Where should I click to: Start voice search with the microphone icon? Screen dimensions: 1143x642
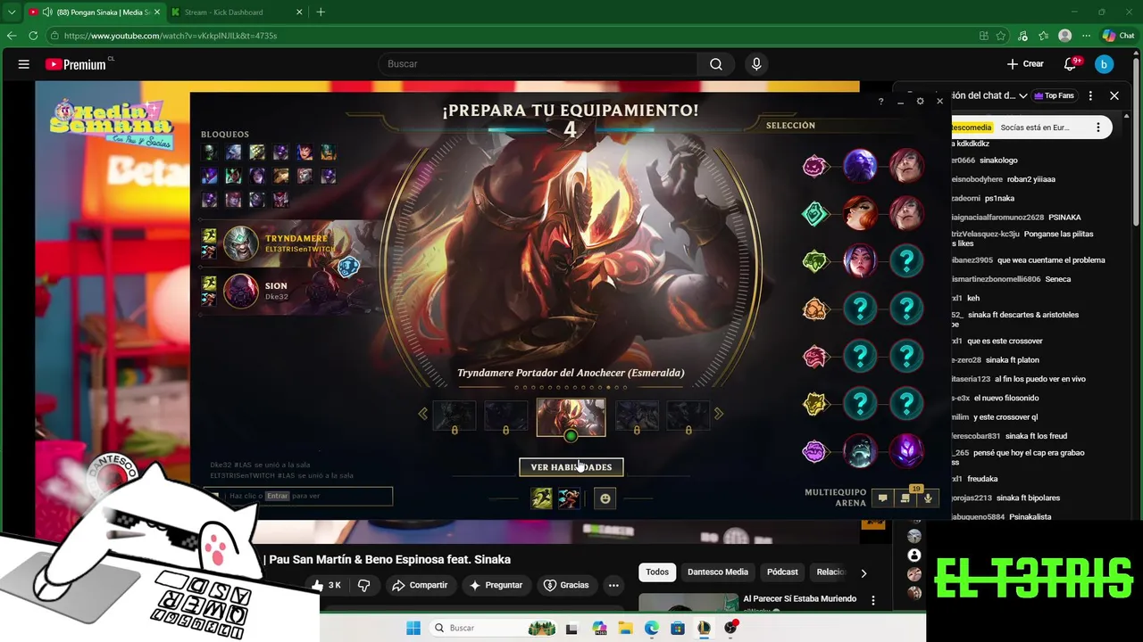tap(756, 64)
